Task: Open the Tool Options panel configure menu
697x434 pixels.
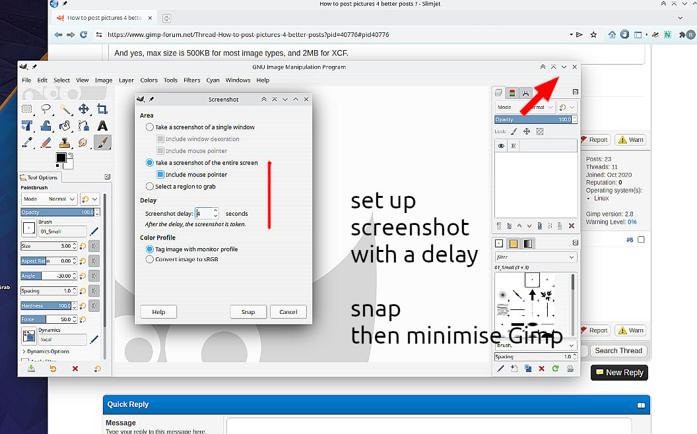Action: point(107,177)
